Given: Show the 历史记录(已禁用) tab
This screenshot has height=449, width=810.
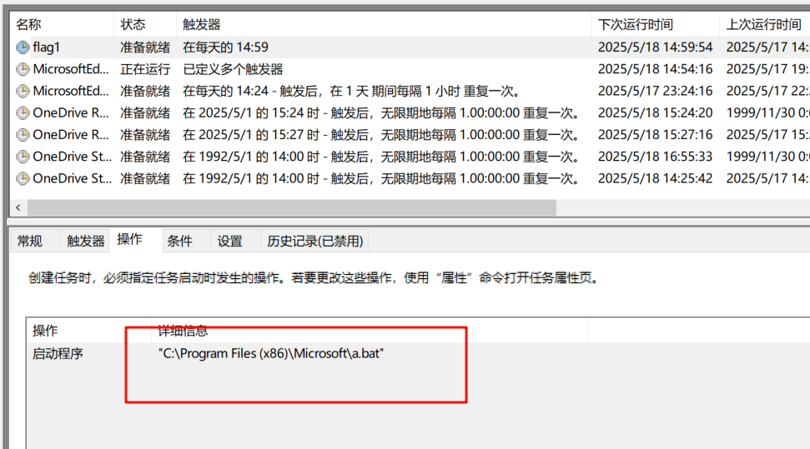Looking at the screenshot, I should tap(314, 241).
